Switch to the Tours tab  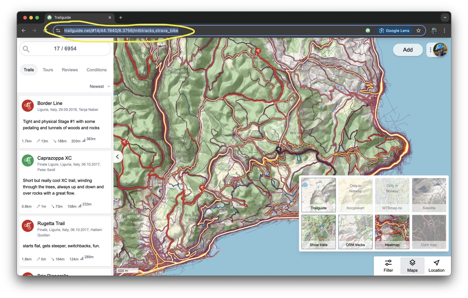(48, 70)
